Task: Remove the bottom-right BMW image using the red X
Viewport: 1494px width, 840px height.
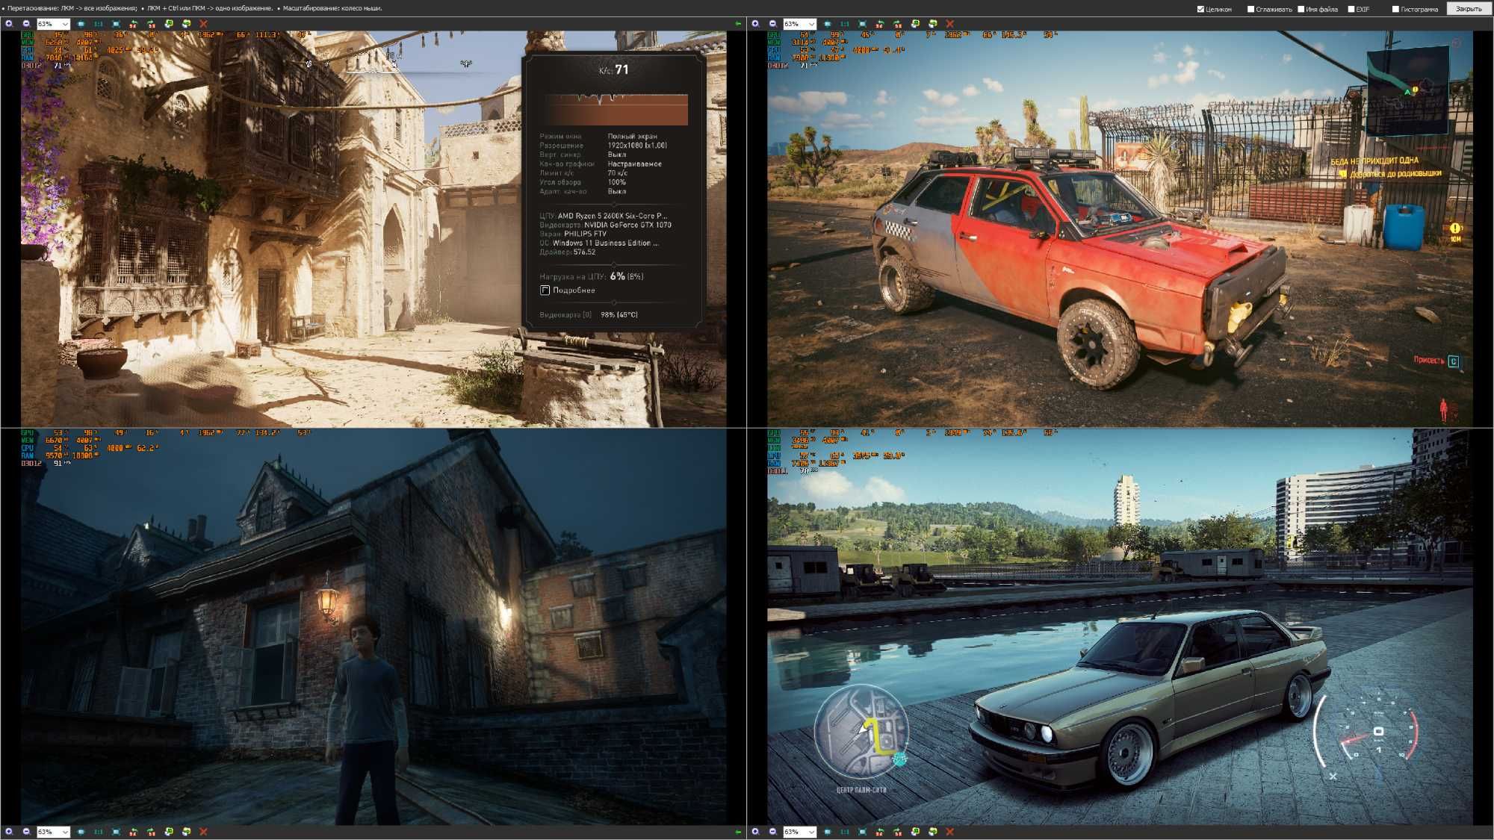Action: pos(949,832)
